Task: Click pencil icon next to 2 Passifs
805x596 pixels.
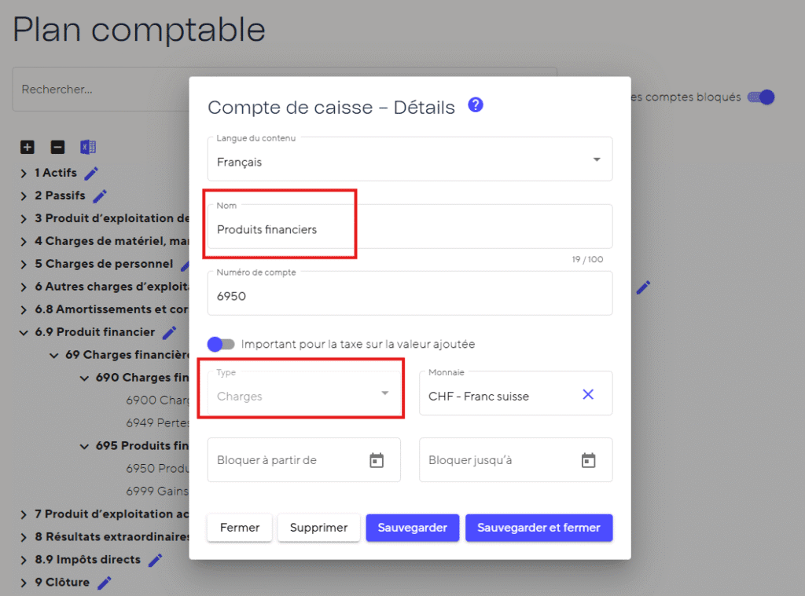Action: pos(100,196)
